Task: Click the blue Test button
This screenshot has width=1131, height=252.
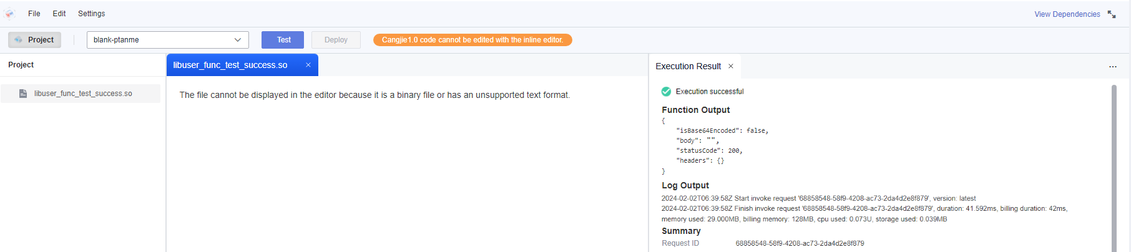Action: (283, 40)
